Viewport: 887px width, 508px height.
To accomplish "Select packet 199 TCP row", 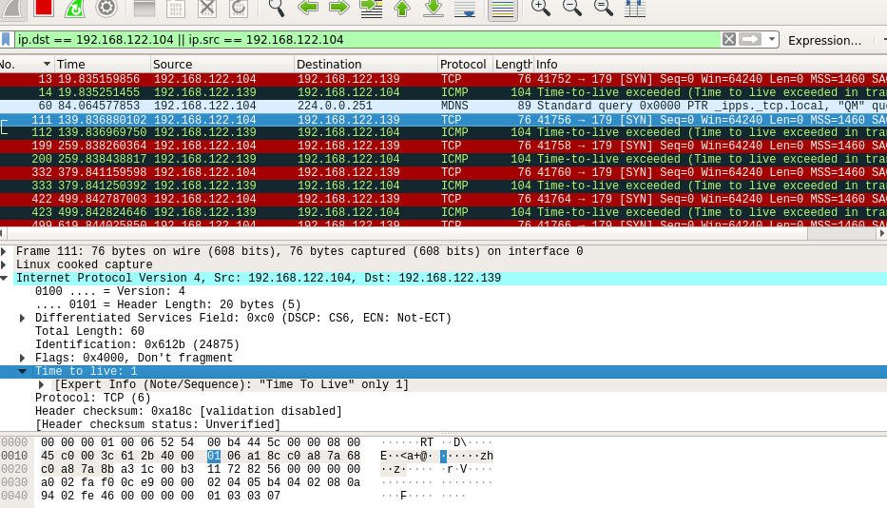I will (x=443, y=146).
